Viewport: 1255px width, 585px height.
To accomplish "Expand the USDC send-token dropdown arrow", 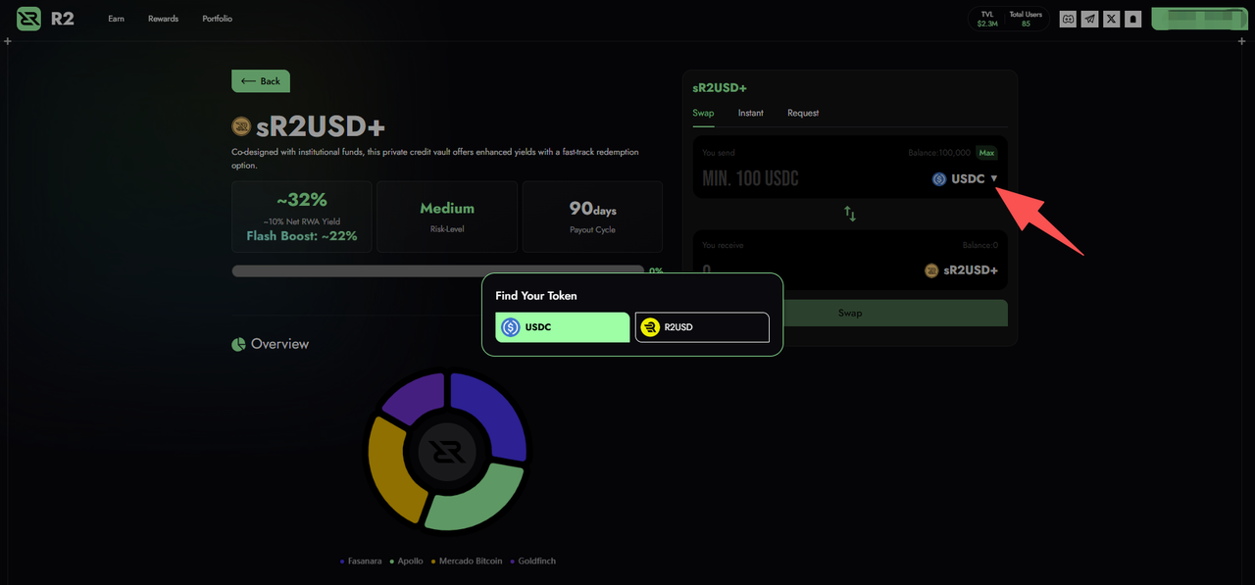I will [x=994, y=179].
